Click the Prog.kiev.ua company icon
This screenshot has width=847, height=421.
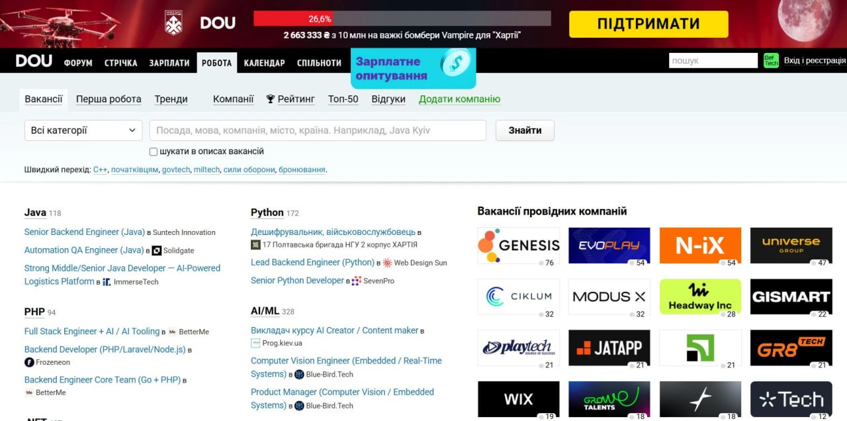click(x=255, y=343)
